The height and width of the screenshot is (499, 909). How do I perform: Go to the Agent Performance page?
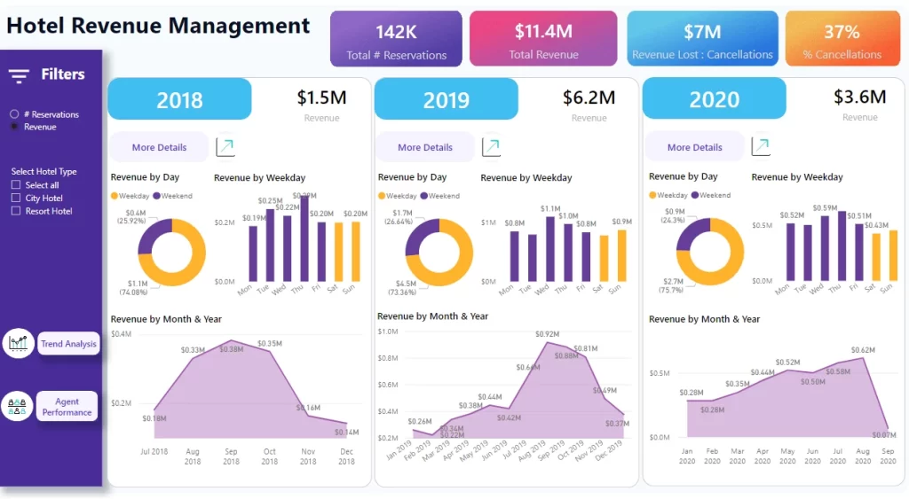pos(67,407)
